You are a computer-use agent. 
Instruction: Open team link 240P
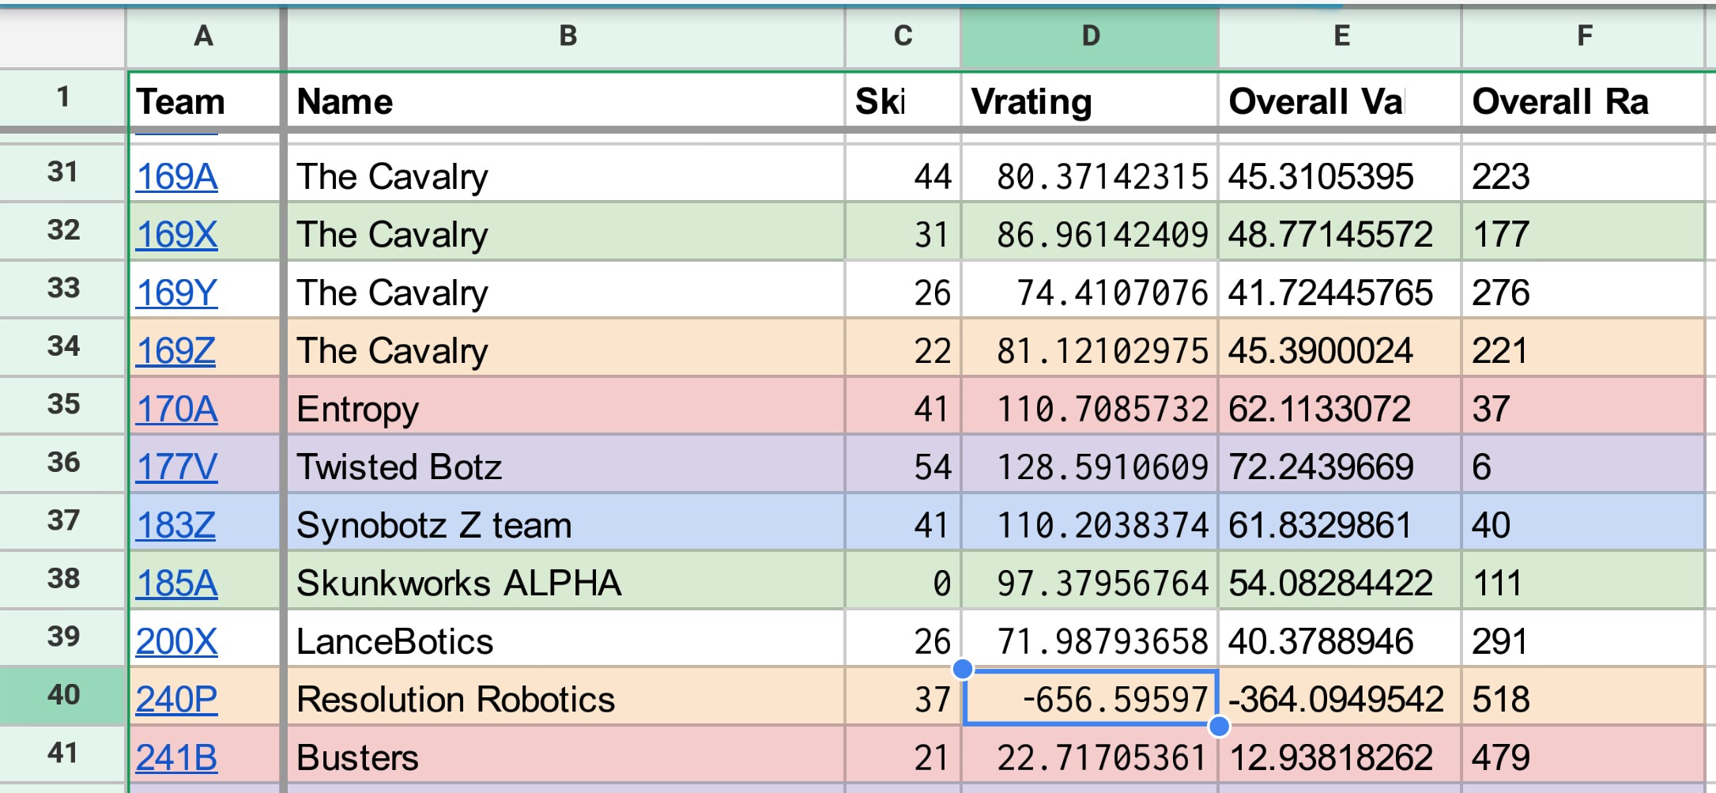click(176, 699)
